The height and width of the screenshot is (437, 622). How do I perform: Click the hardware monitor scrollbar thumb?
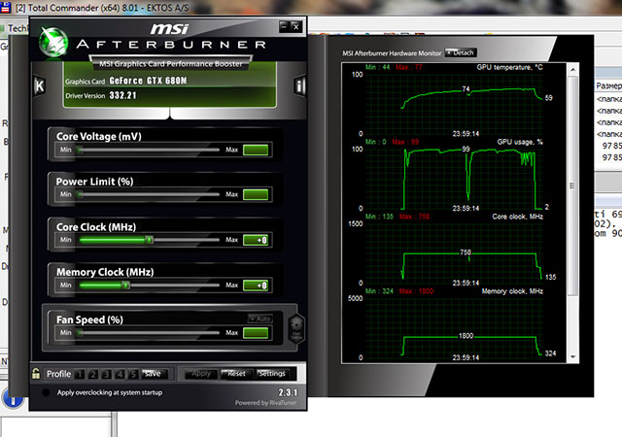[572, 185]
